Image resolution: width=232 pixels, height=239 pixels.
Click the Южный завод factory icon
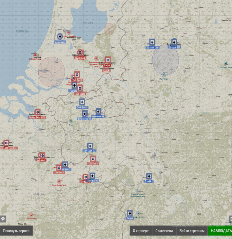pos(31,215)
